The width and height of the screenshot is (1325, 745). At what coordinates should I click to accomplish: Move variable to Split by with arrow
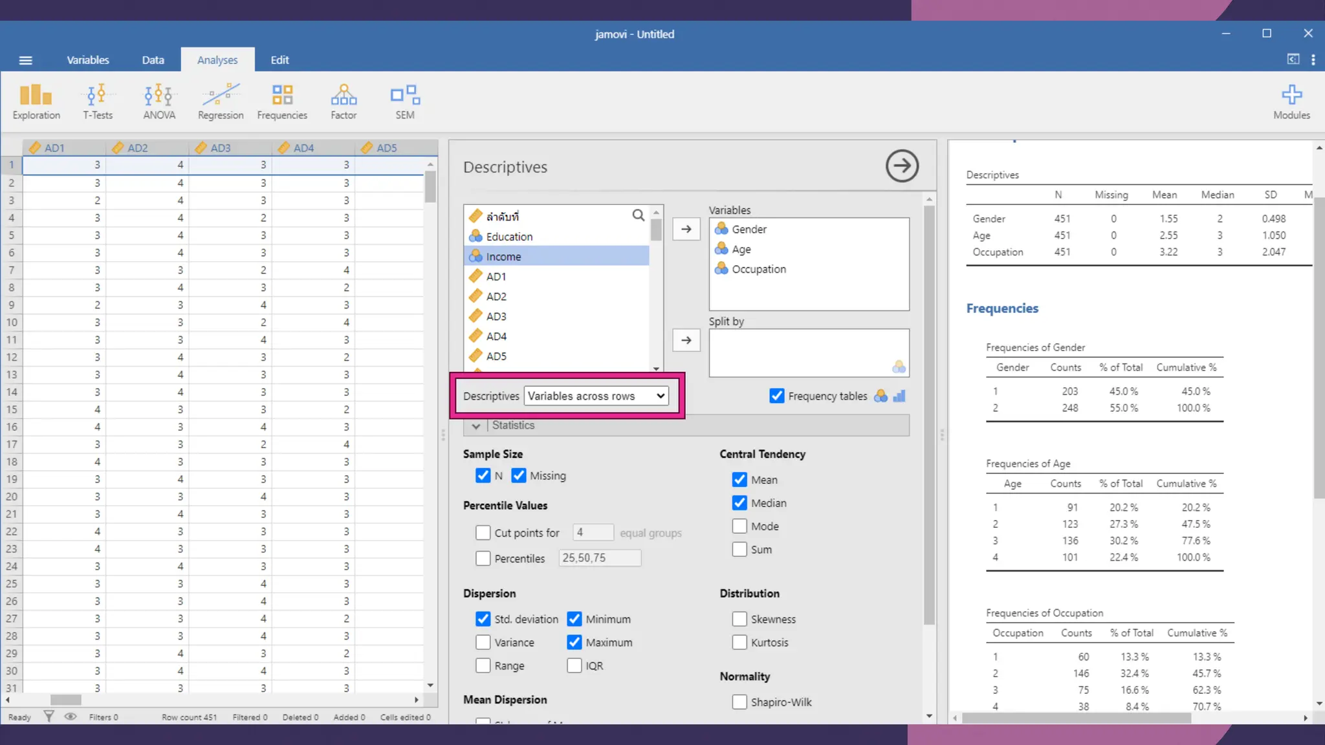pos(686,340)
